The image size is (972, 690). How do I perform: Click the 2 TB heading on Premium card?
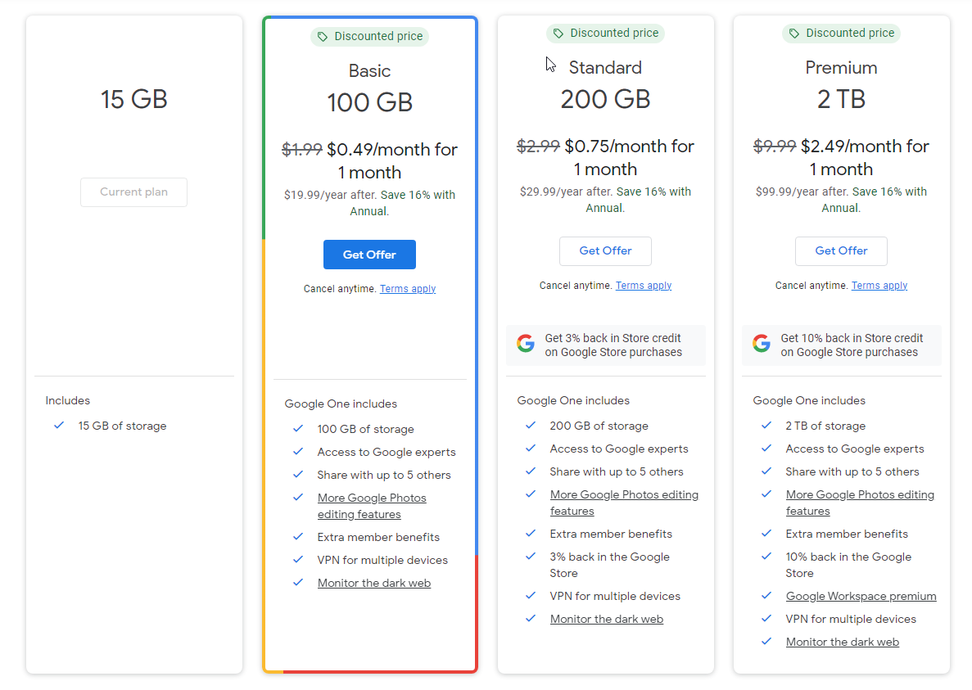click(841, 99)
